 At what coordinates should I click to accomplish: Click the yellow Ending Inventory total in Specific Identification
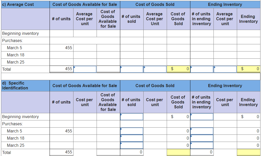click(248, 152)
